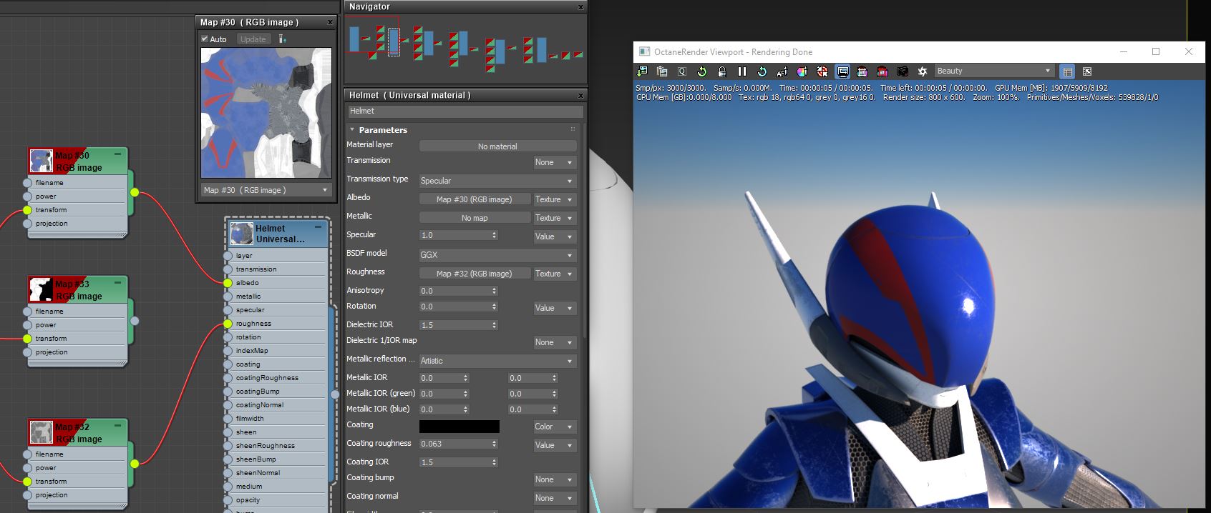
Task: Open Octane settings via aperture icon
Action: pyautogui.click(x=923, y=71)
